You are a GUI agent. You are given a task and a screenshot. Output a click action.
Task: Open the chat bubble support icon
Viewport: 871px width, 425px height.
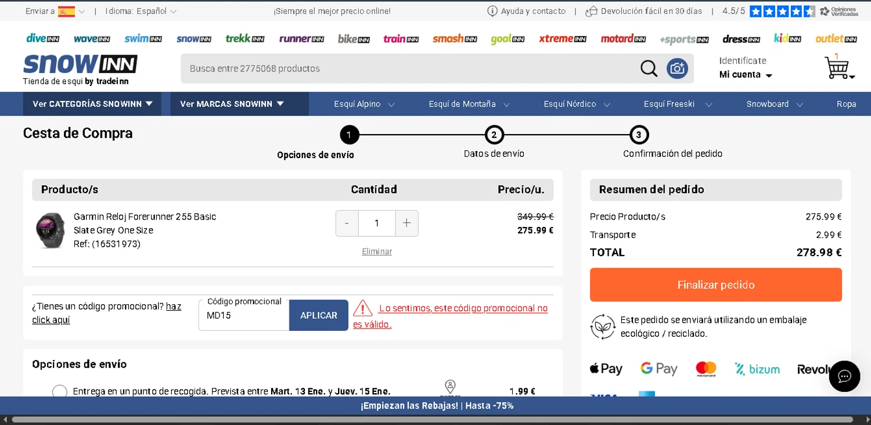tap(844, 376)
